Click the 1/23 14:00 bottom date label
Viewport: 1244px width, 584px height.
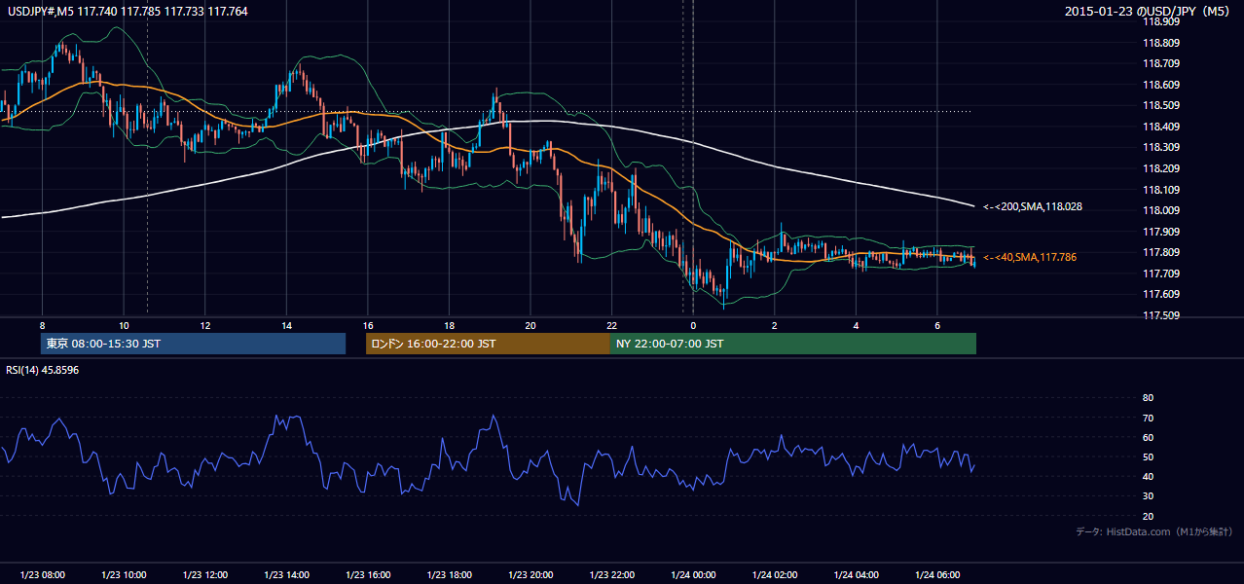click(x=286, y=575)
